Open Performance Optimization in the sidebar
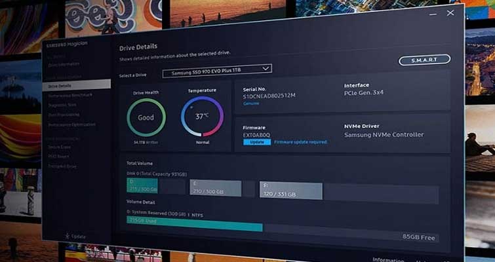495x262 pixels. click(x=71, y=124)
